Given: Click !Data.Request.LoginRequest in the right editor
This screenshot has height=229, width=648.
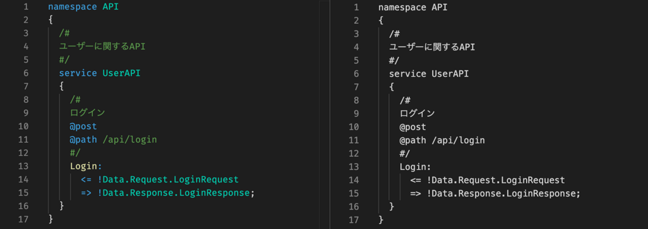Looking at the screenshot, I should point(496,180).
